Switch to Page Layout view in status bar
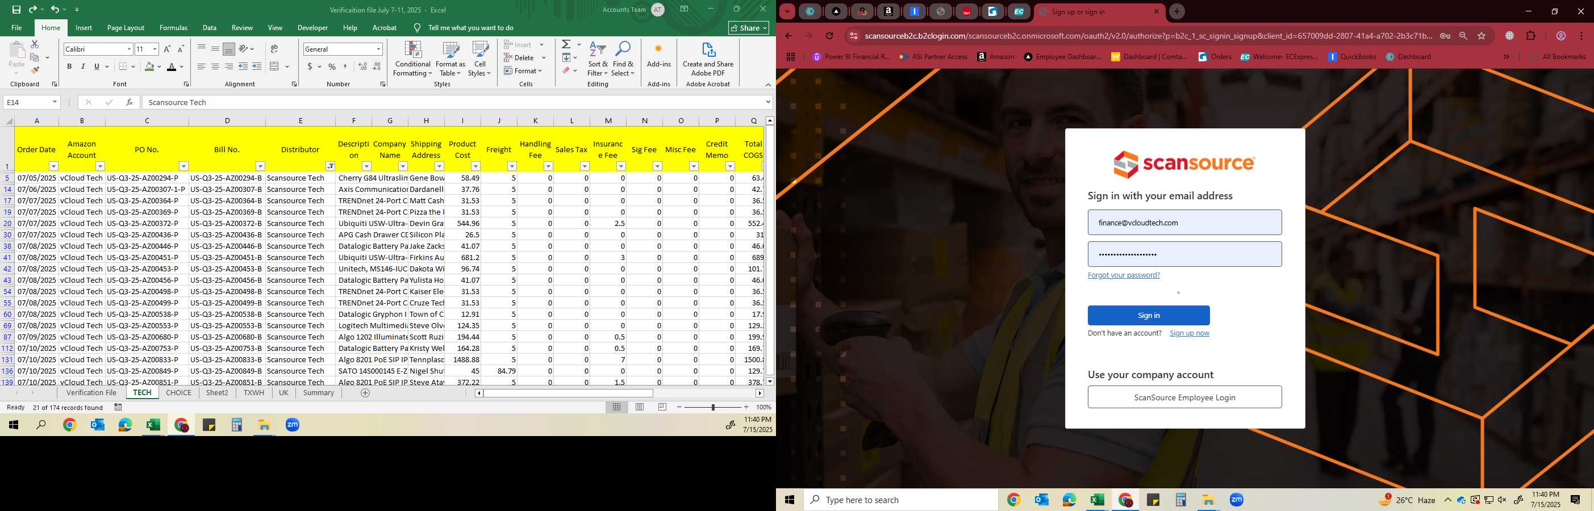Viewport: 1594px width, 511px height. [639, 407]
